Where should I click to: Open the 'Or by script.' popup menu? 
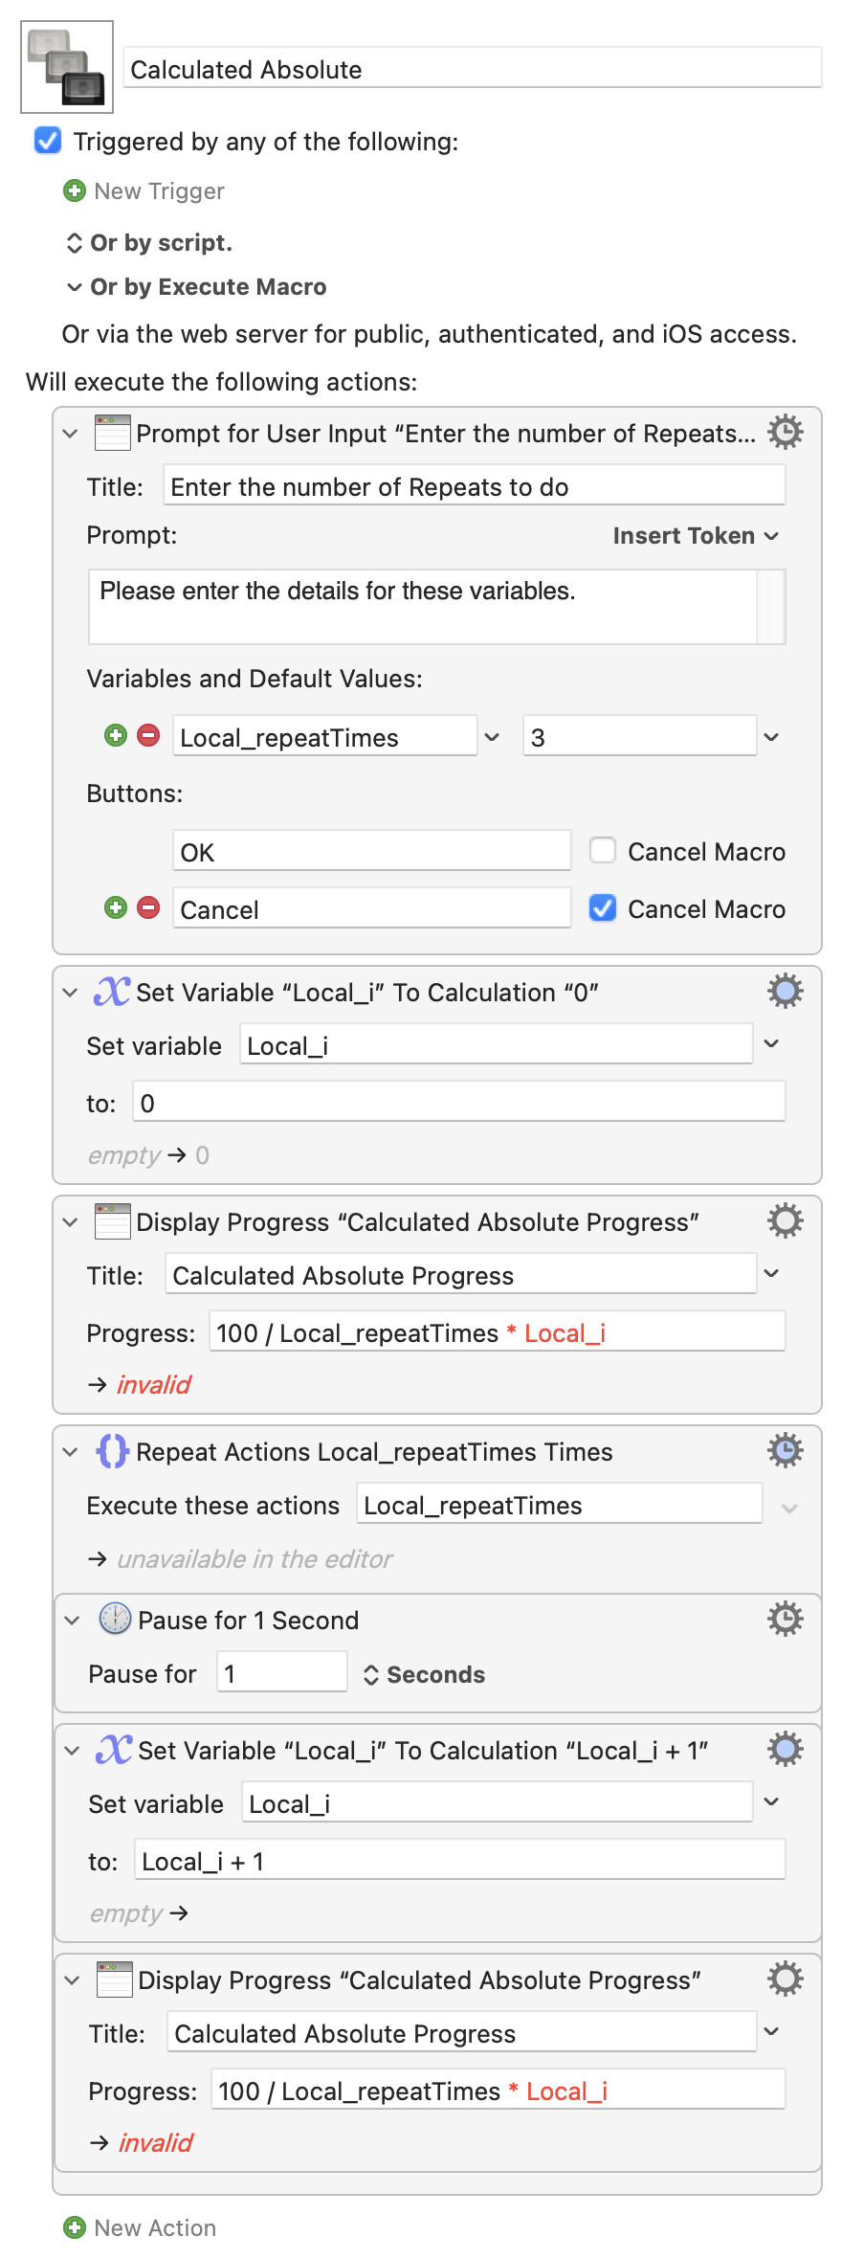point(149,243)
